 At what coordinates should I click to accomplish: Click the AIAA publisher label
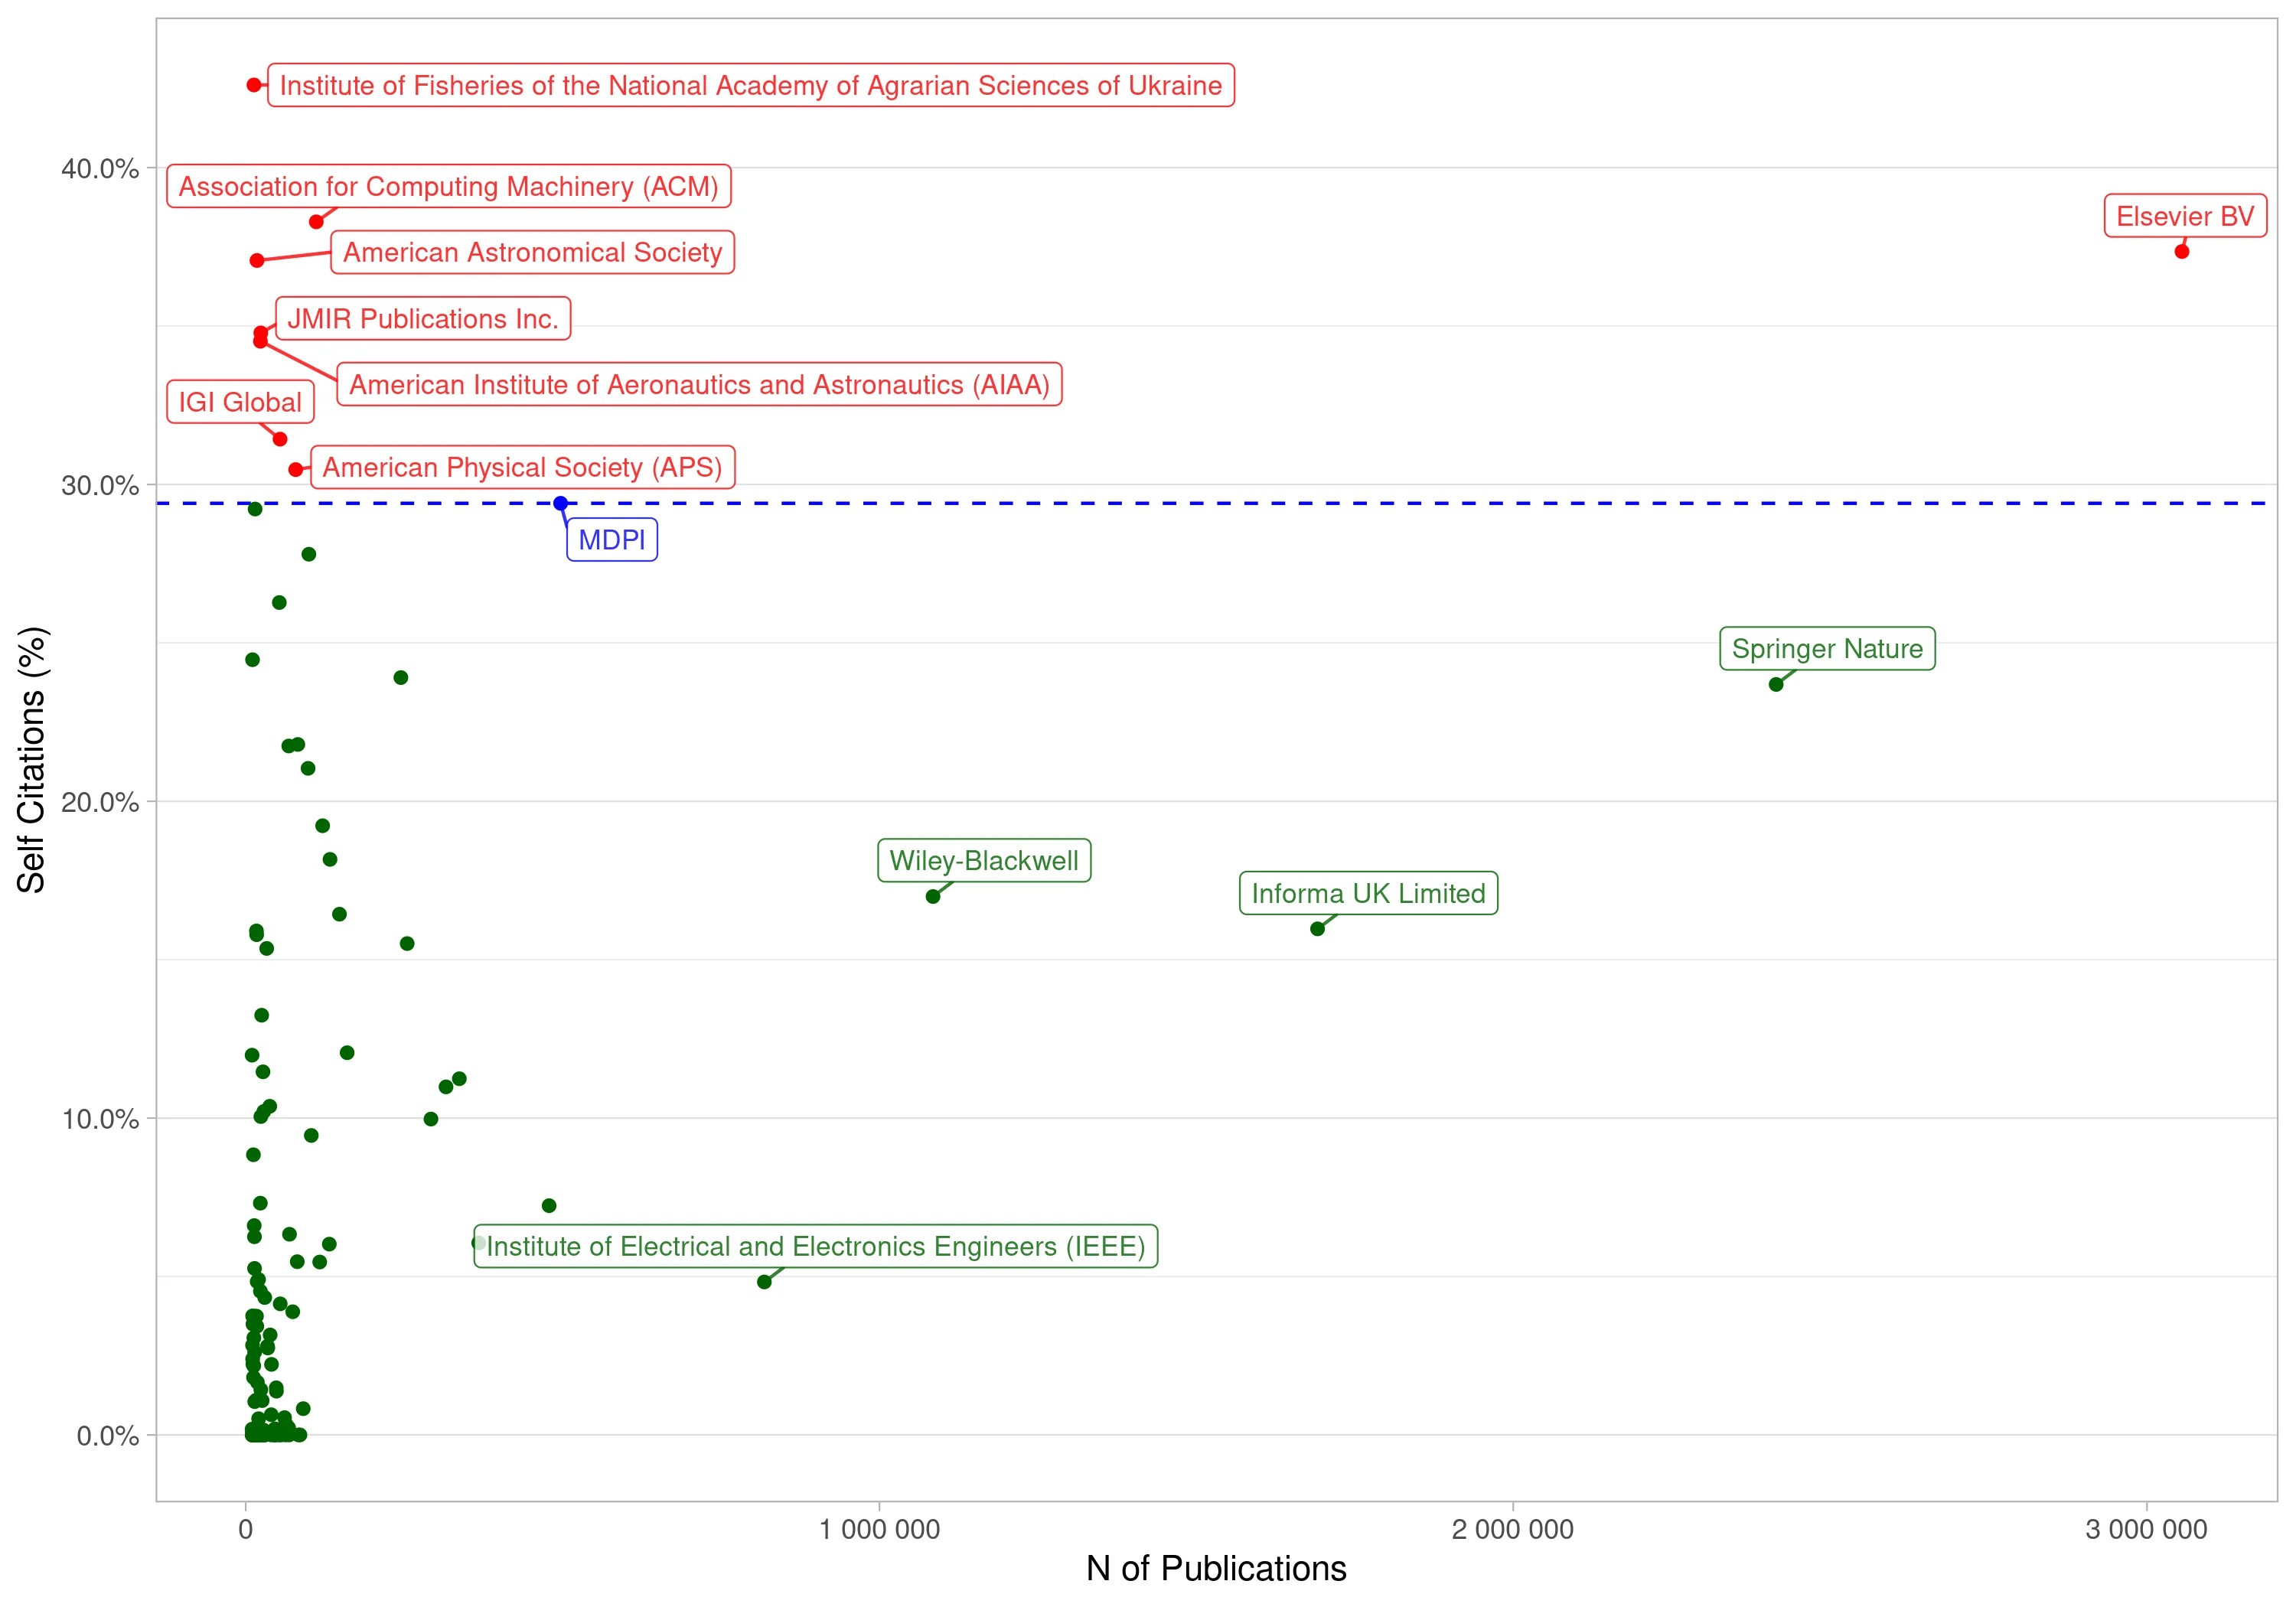[700, 383]
